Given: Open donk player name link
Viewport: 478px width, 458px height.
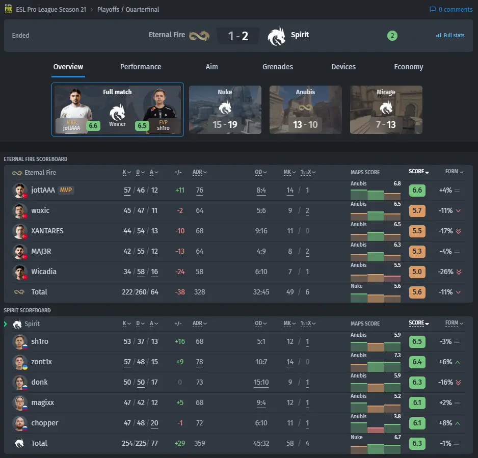Looking at the screenshot, I should coord(39,382).
